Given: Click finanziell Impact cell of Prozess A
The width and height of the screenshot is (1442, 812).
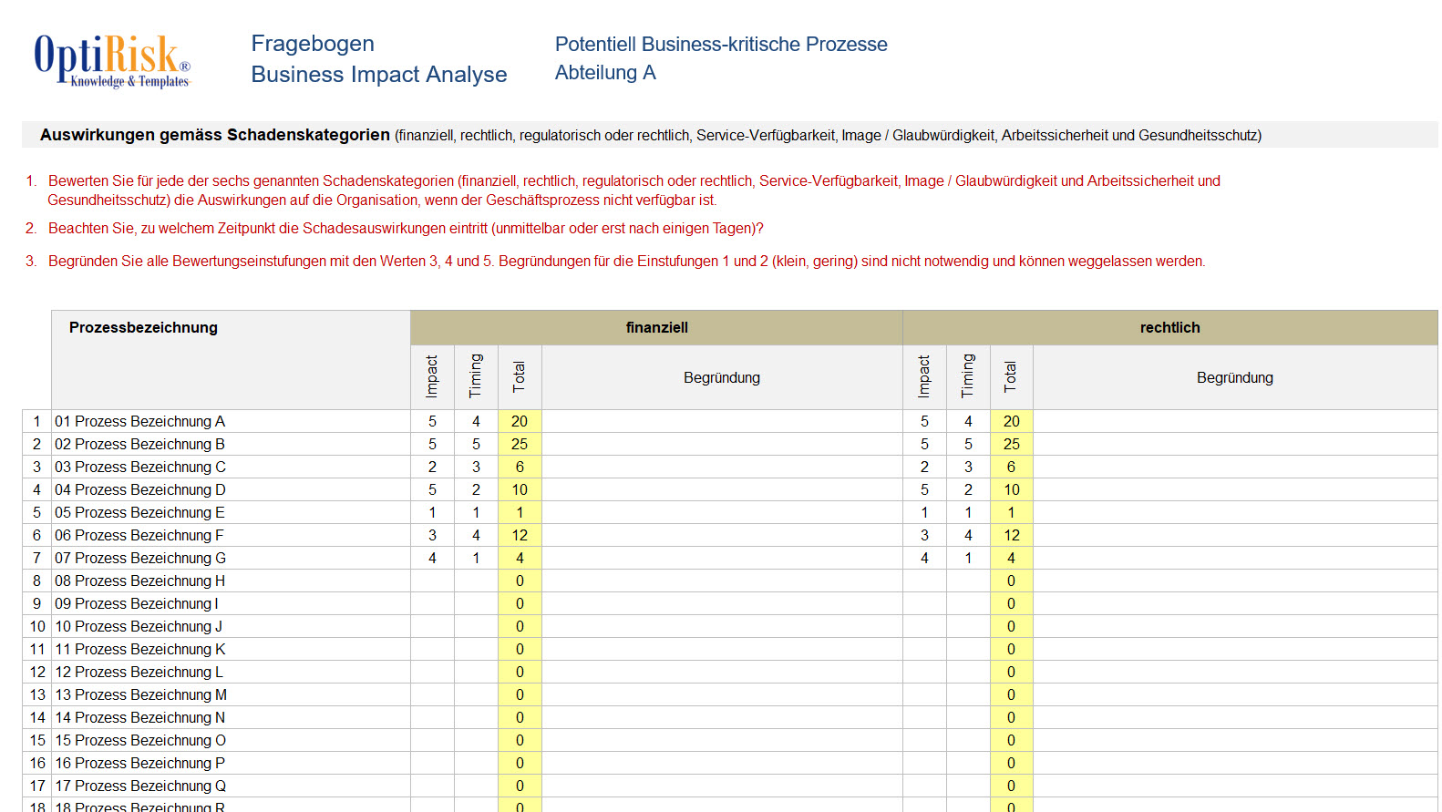Looking at the screenshot, I should pyautogui.click(x=432, y=421).
